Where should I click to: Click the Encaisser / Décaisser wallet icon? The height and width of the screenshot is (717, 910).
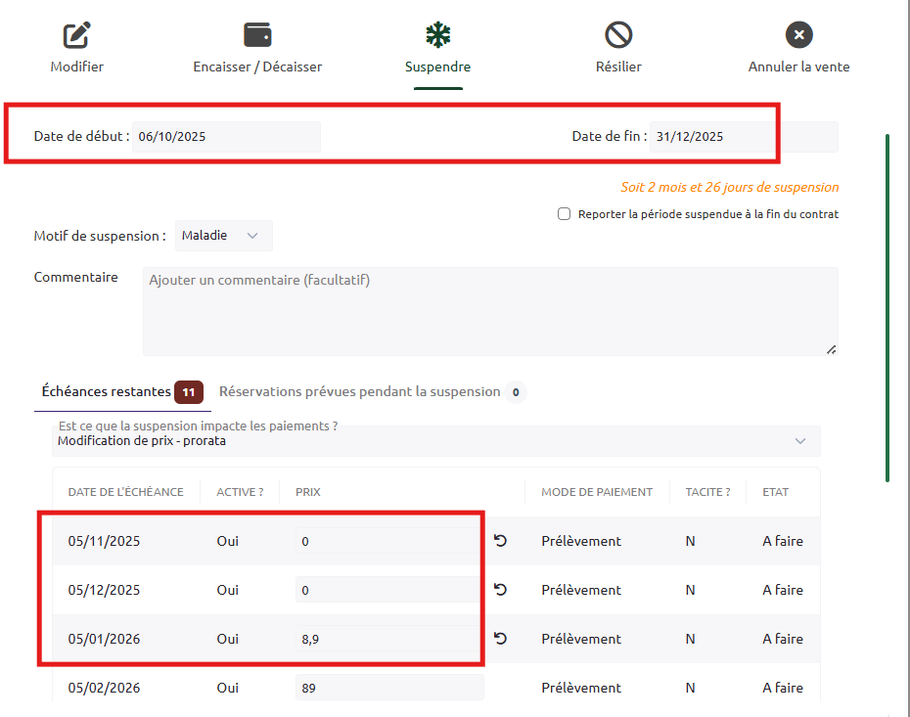click(x=257, y=35)
